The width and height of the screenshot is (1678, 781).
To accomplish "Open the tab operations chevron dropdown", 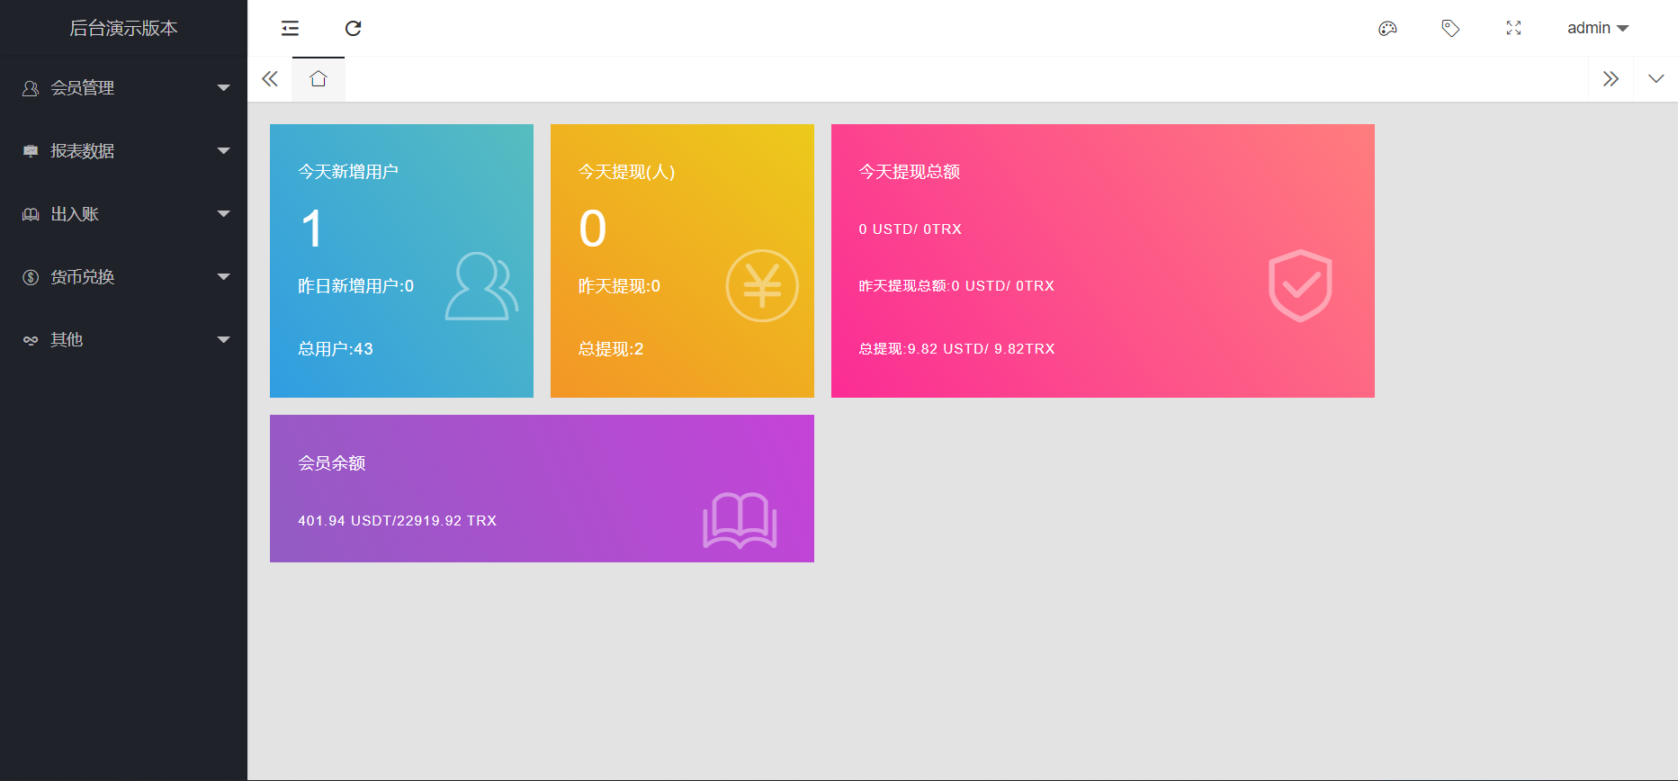I will click(x=1656, y=79).
